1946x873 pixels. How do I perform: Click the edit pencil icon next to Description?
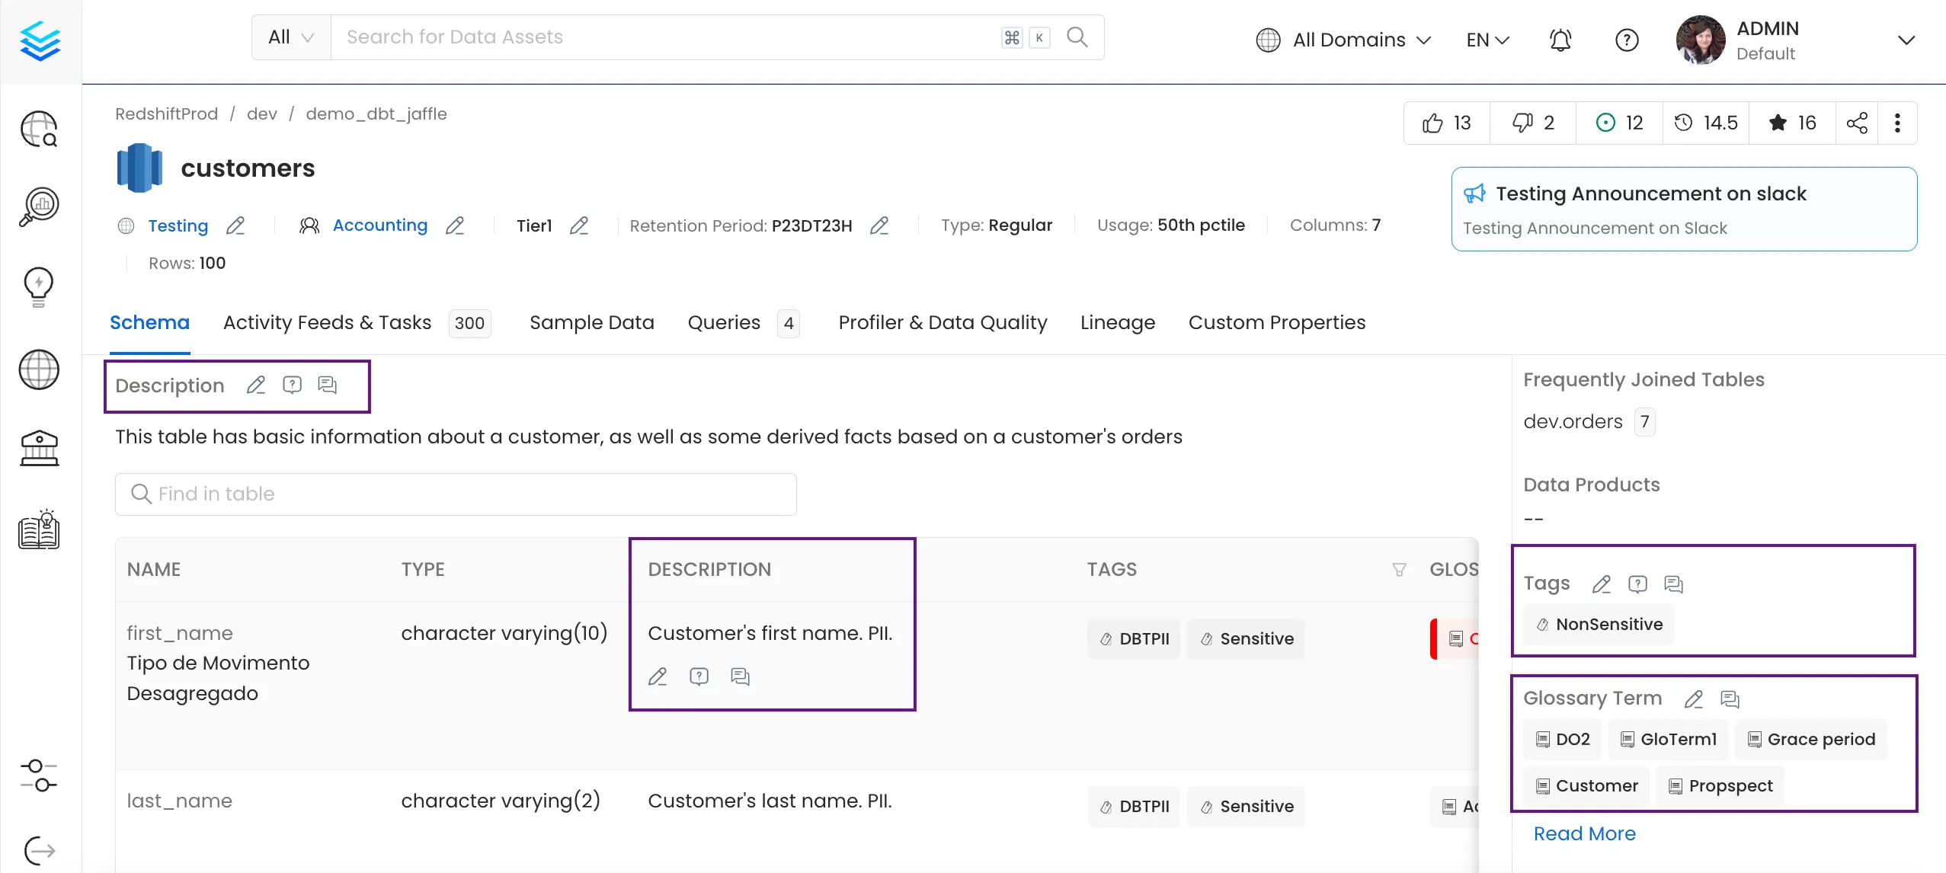pos(254,385)
